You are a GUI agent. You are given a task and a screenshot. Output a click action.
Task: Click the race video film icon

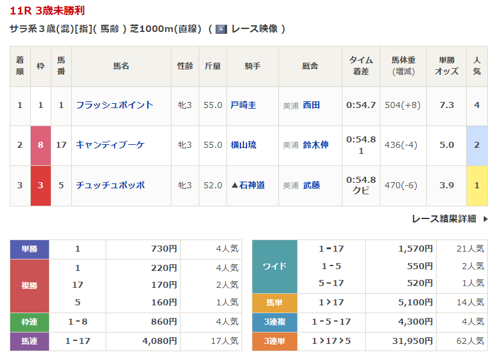221,30
